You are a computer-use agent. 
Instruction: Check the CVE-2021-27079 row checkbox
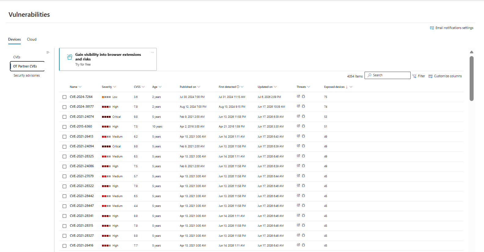coord(64,176)
